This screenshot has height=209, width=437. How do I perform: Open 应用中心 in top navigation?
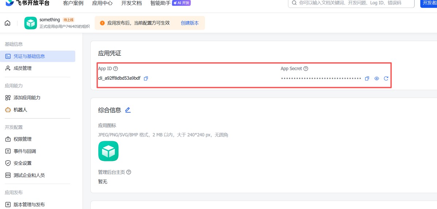click(x=102, y=3)
